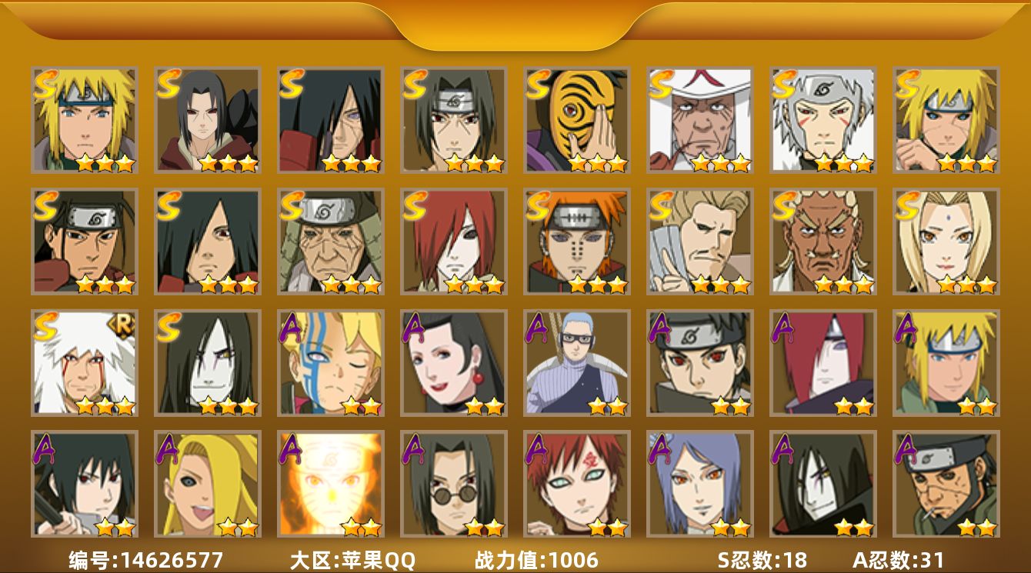Choose the blonde boy with blue face markings
Viewport: 1031px width, 573px height.
(331, 362)
